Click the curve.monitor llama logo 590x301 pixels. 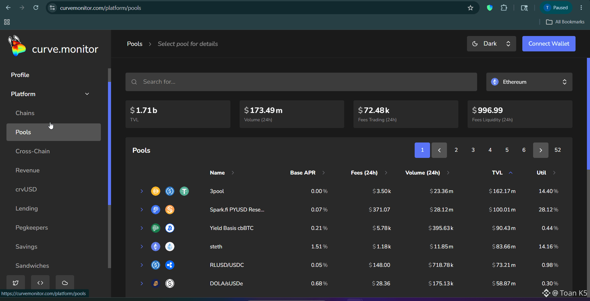tap(17, 46)
